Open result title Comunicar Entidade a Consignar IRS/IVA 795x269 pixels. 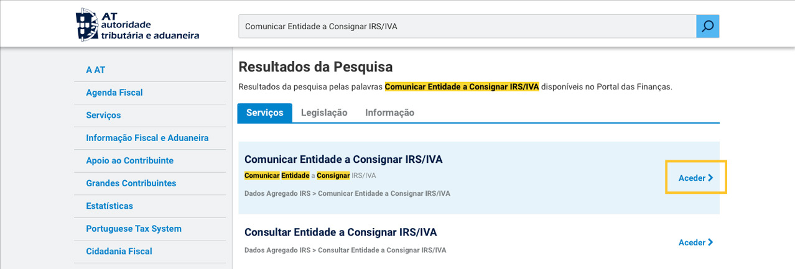tap(343, 159)
